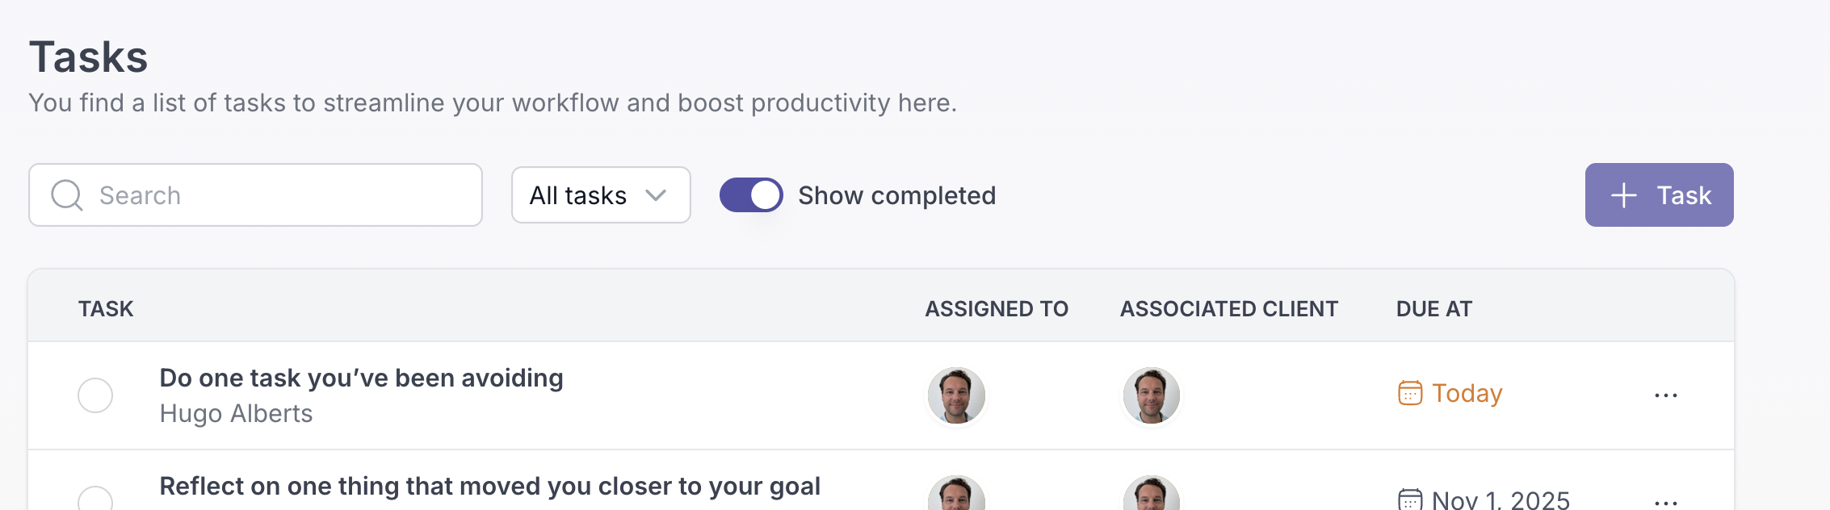Click associated client avatar for the avoiding task
This screenshot has height=510, width=1830.
click(x=1151, y=395)
